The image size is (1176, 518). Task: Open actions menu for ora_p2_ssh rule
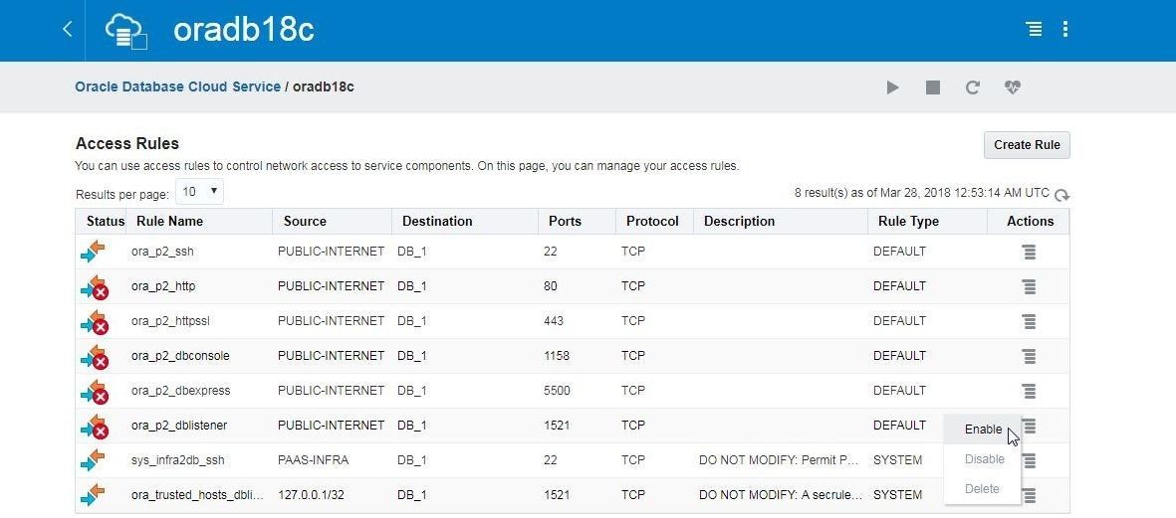coord(1029,252)
